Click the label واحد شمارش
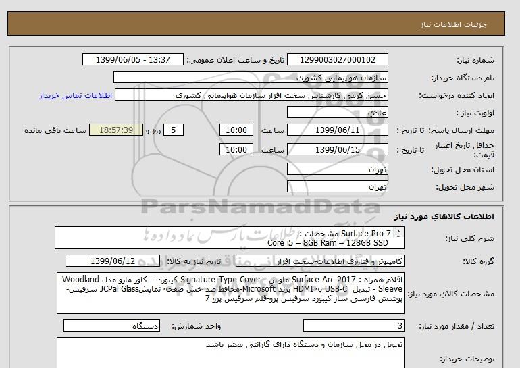 pyautogui.click(x=197, y=327)
